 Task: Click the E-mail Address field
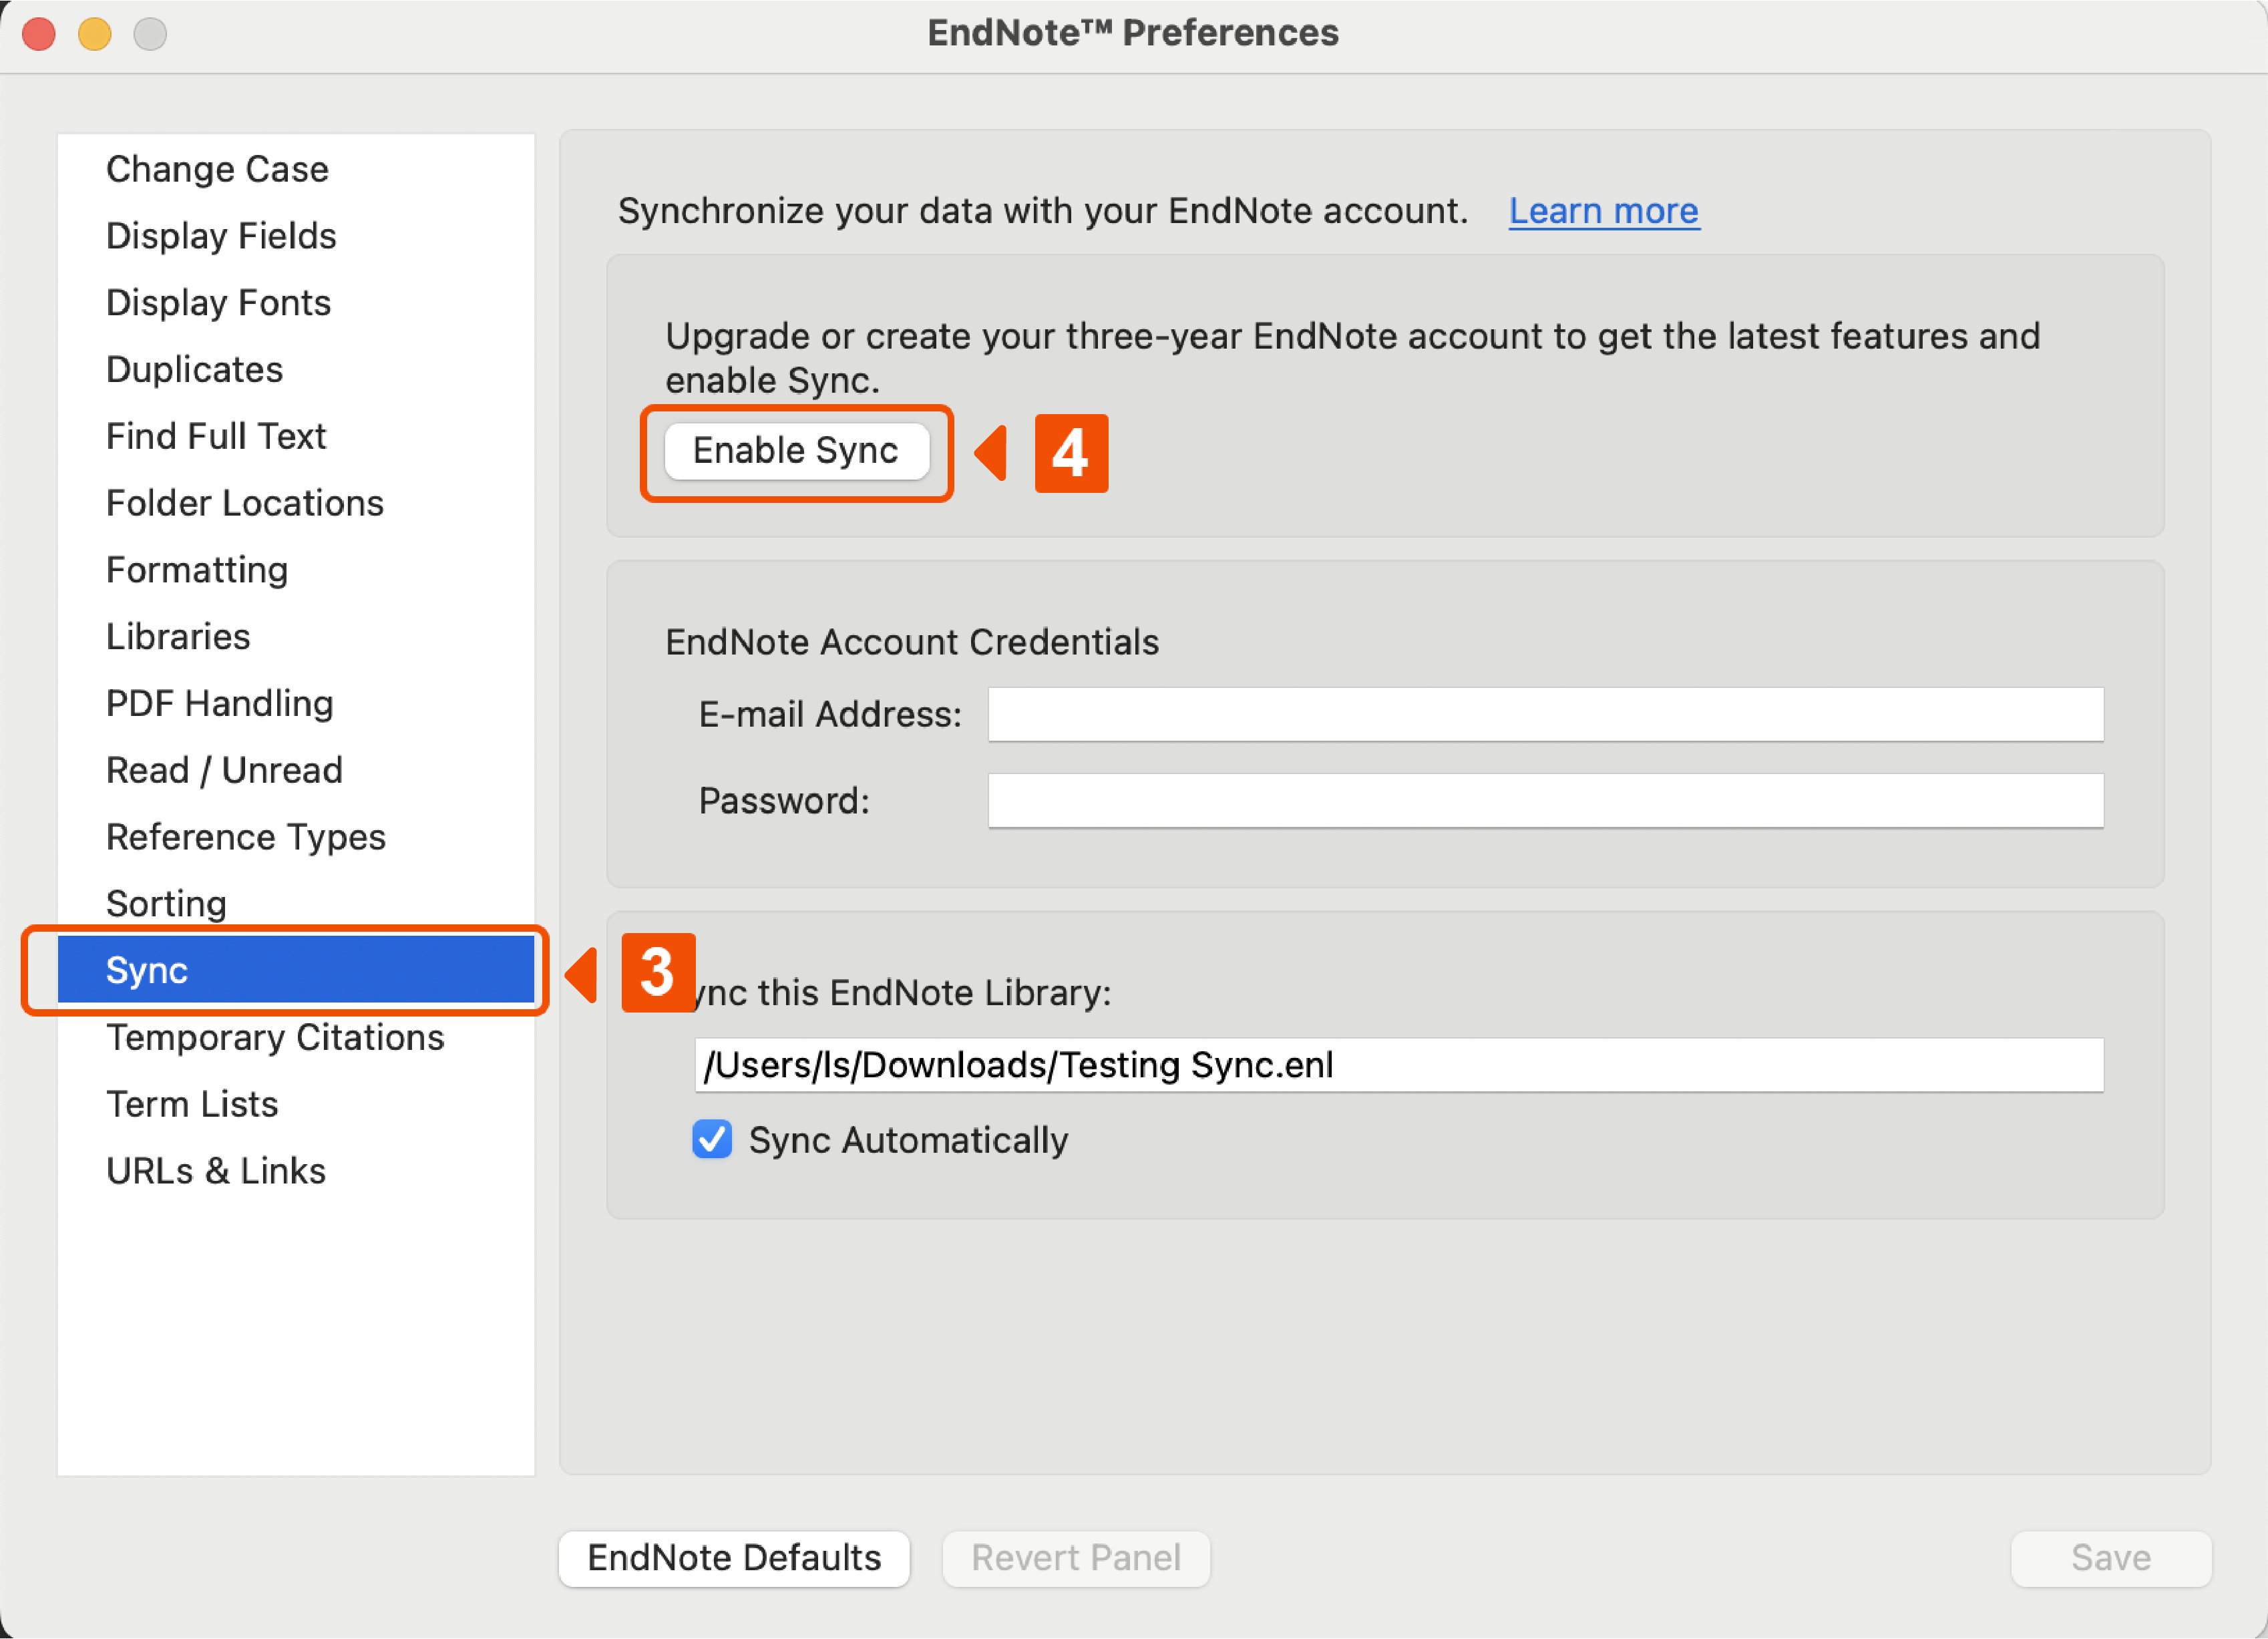[x=1545, y=715]
